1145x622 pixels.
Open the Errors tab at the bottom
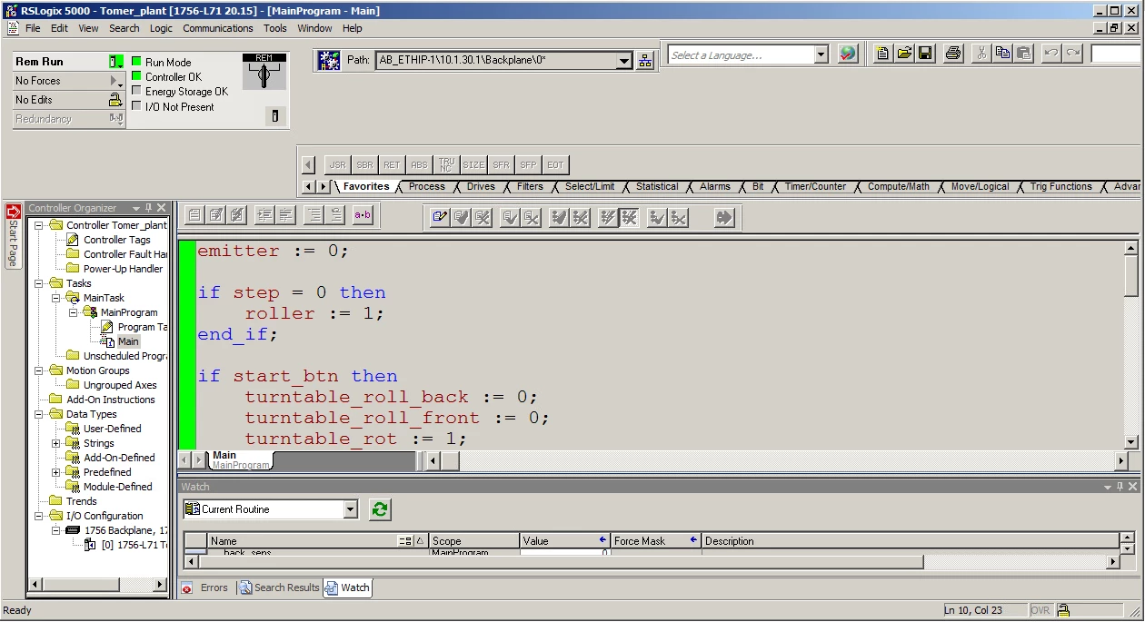tap(205, 587)
